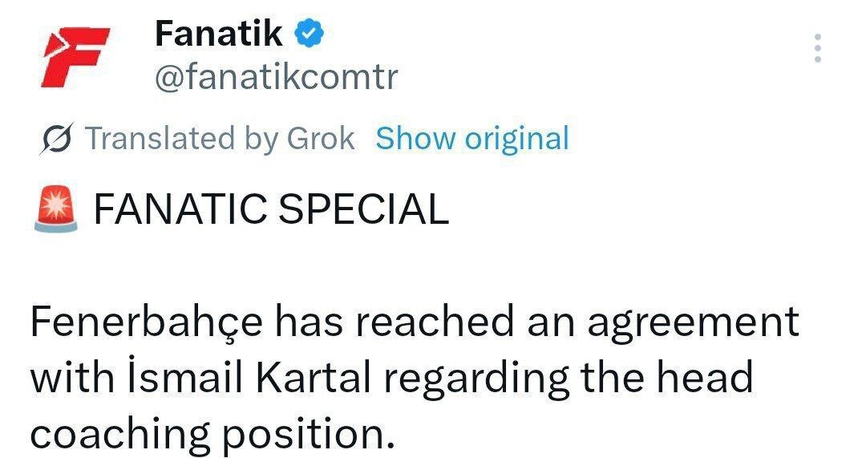Open the three-dot more options menu

817,49
